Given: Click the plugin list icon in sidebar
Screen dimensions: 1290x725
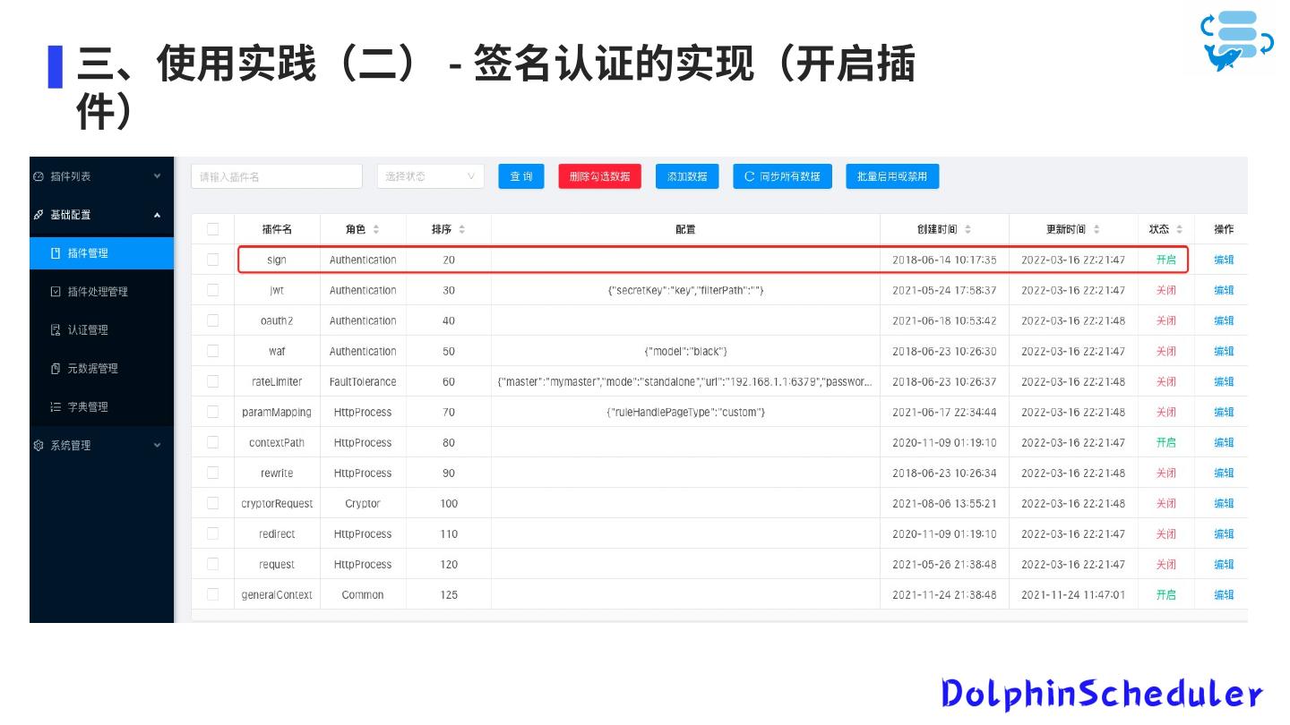Looking at the screenshot, I should click(x=39, y=176).
